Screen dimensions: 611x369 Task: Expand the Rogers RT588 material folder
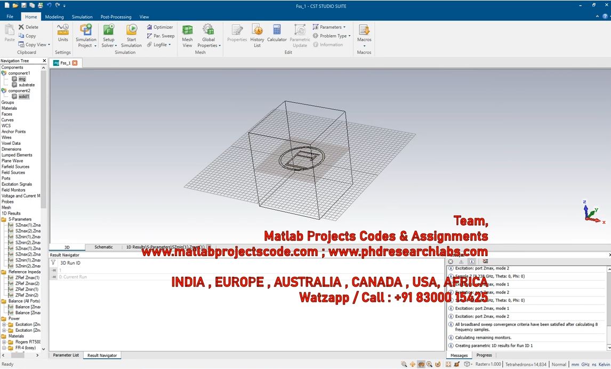point(4,342)
